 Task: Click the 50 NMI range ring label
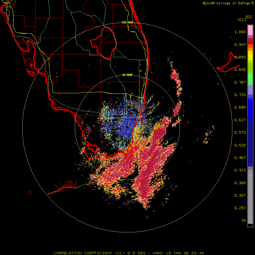tap(127, 75)
